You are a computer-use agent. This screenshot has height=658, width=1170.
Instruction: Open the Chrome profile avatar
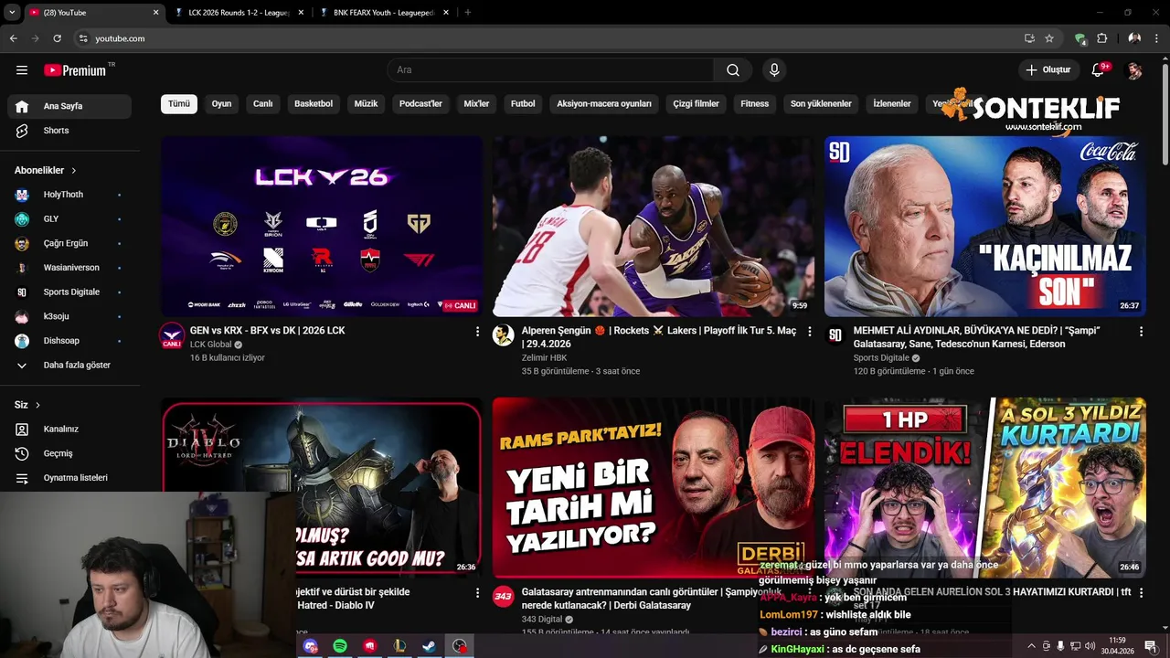[x=1134, y=38]
